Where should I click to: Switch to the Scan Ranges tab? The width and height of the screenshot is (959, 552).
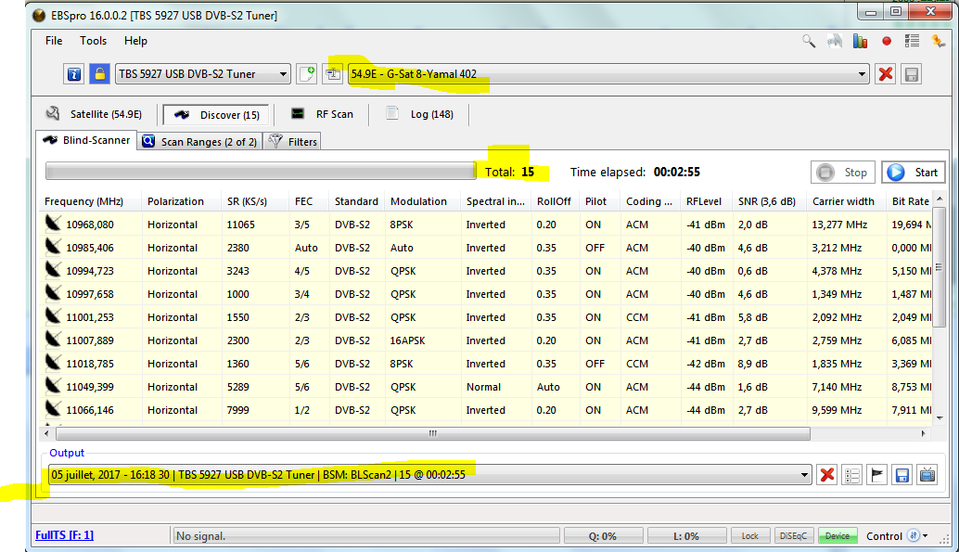[x=199, y=142]
